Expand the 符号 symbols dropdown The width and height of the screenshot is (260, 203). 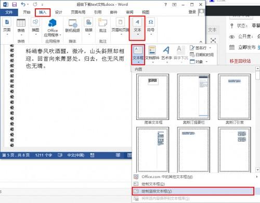click(151, 34)
